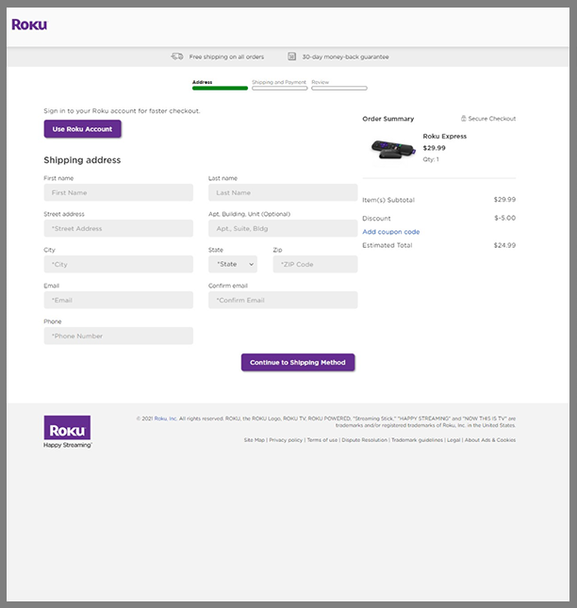This screenshot has height=608, width=577.
Task: Open the Terms of use footer link
Action: pyautogui.click(x=322, y=440)
